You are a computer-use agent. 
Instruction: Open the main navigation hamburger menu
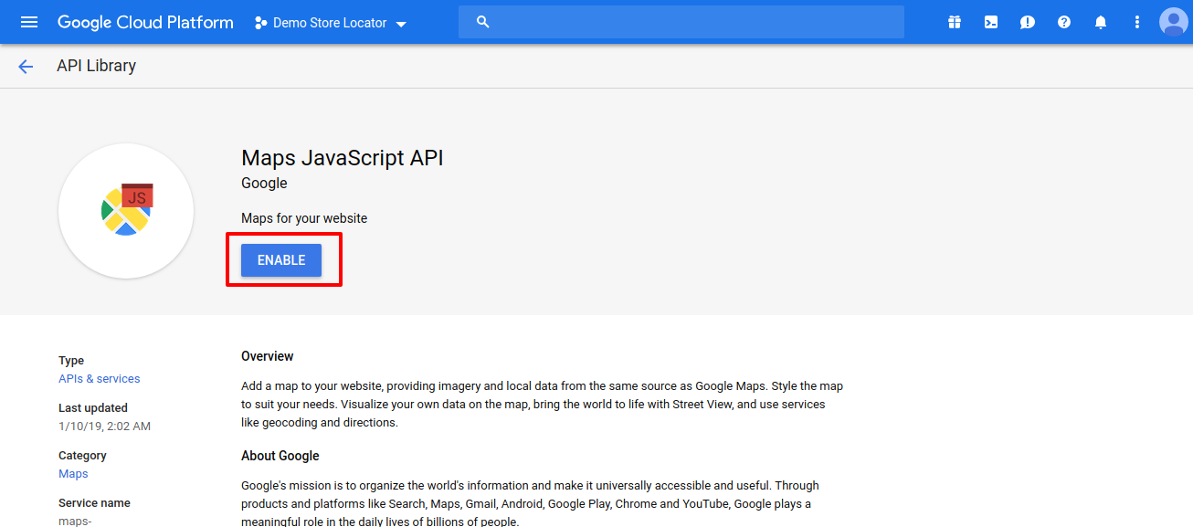pyautogui.click(x=29, y=22)
